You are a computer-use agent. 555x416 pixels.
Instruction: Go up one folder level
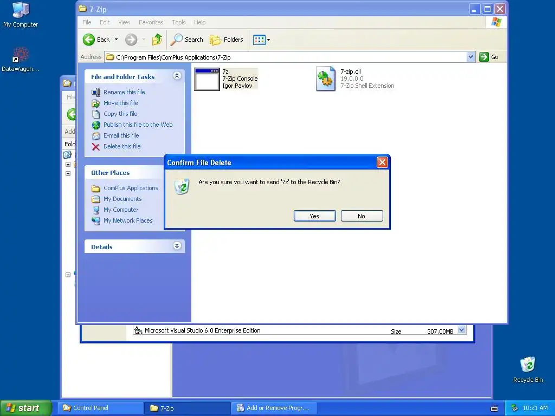point(157,40)
